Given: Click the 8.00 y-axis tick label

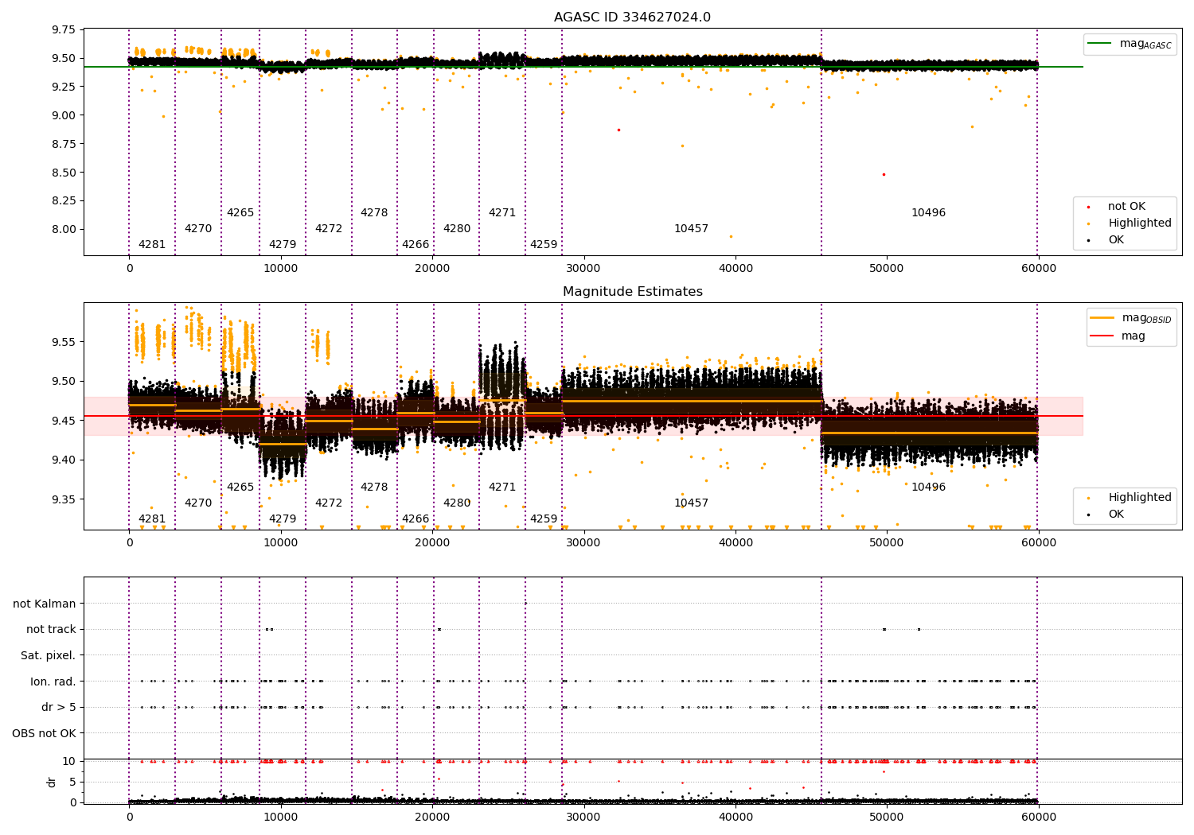Looking at the screenshot, I should click(63, 230).
